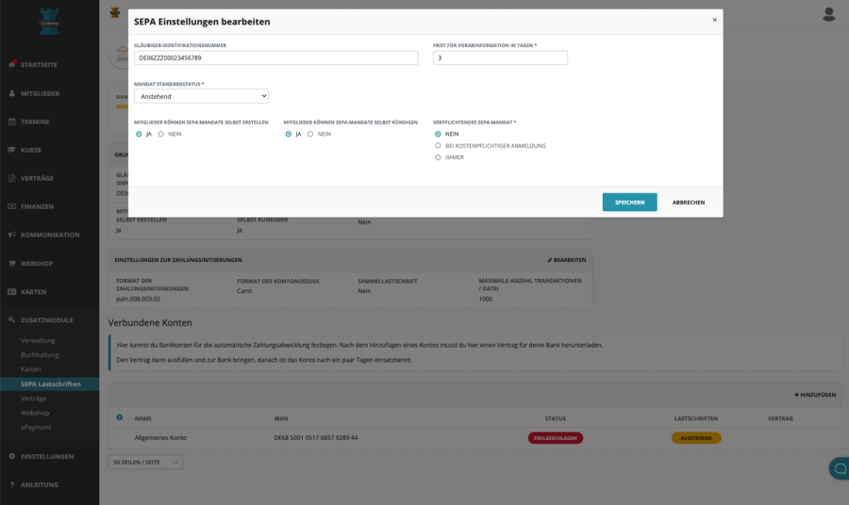Click Einstellungen gear icon in sidebar
Screen dimensions: 849x505
[x=12, y=456]
